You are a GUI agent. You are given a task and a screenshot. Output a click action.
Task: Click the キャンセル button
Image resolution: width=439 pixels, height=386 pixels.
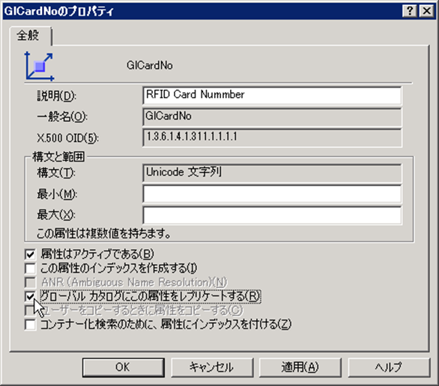coord(212,367)
